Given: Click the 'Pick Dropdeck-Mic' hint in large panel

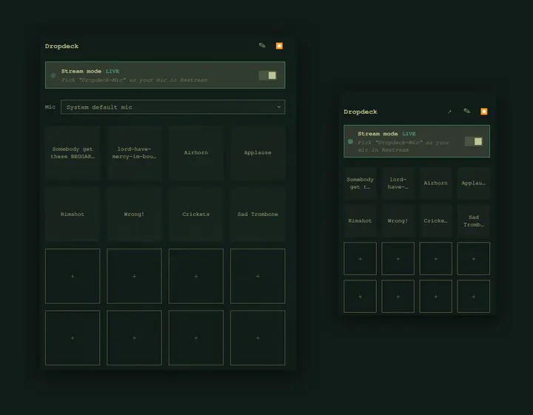Looking at the screenshot, I should (x=134, y=80).
